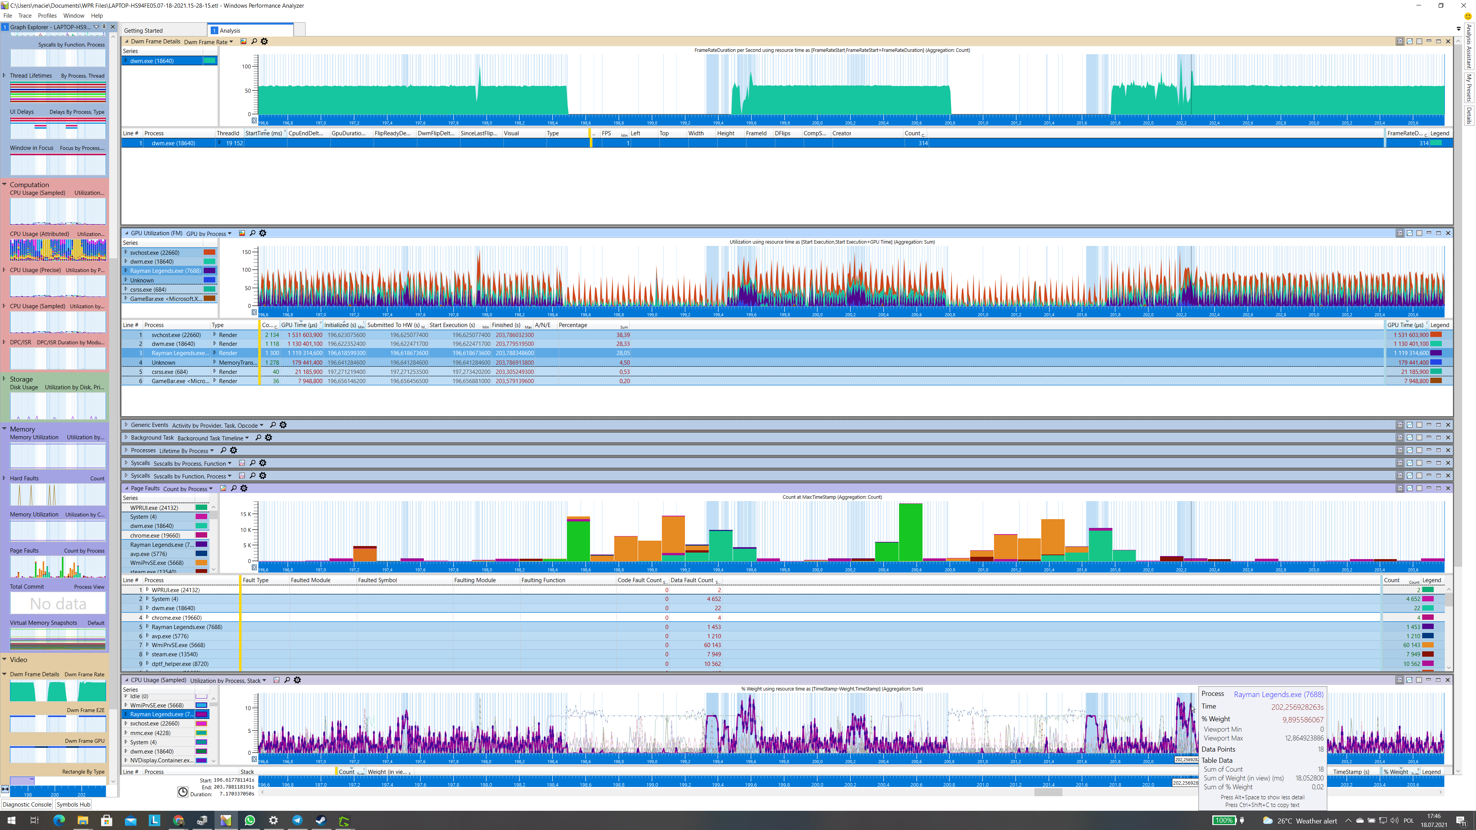Image resolution: width=1476 pixels, height=830 pixels.
Task: Toggle graph and table view in Page Faults
Action: (x=1400, y=489)
